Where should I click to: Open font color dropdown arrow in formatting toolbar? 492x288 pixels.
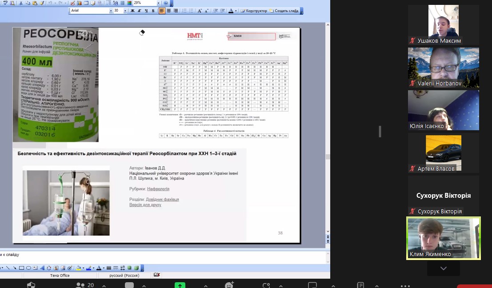[x=236, y=11]
